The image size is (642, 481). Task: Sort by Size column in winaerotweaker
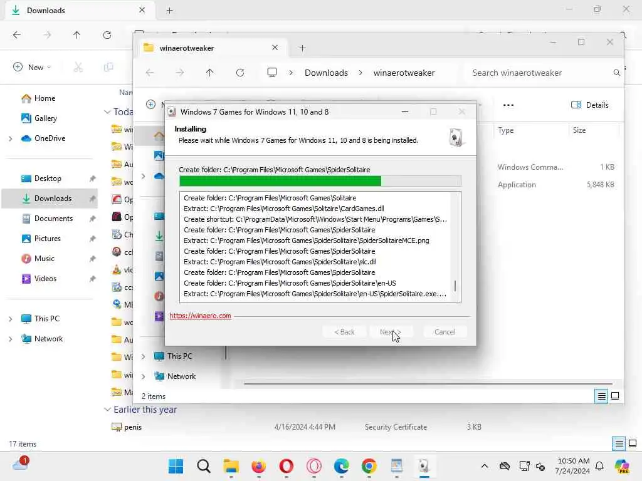(579, 130)
